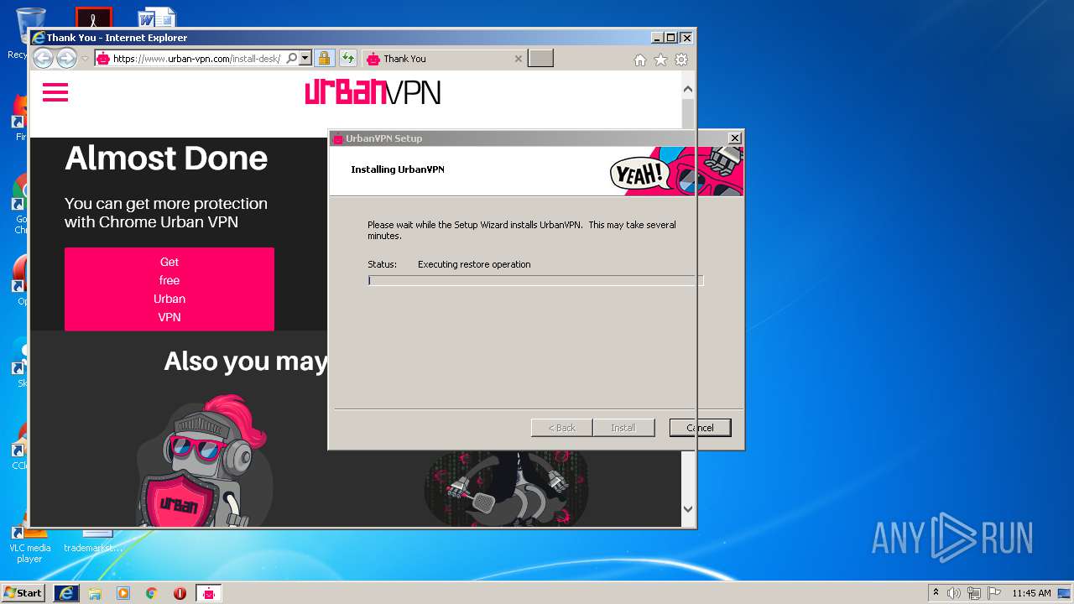Go back with Internet Explorer back arrow
The width and height of the screenshot is (1074, 604).
(x=43, y=59)
